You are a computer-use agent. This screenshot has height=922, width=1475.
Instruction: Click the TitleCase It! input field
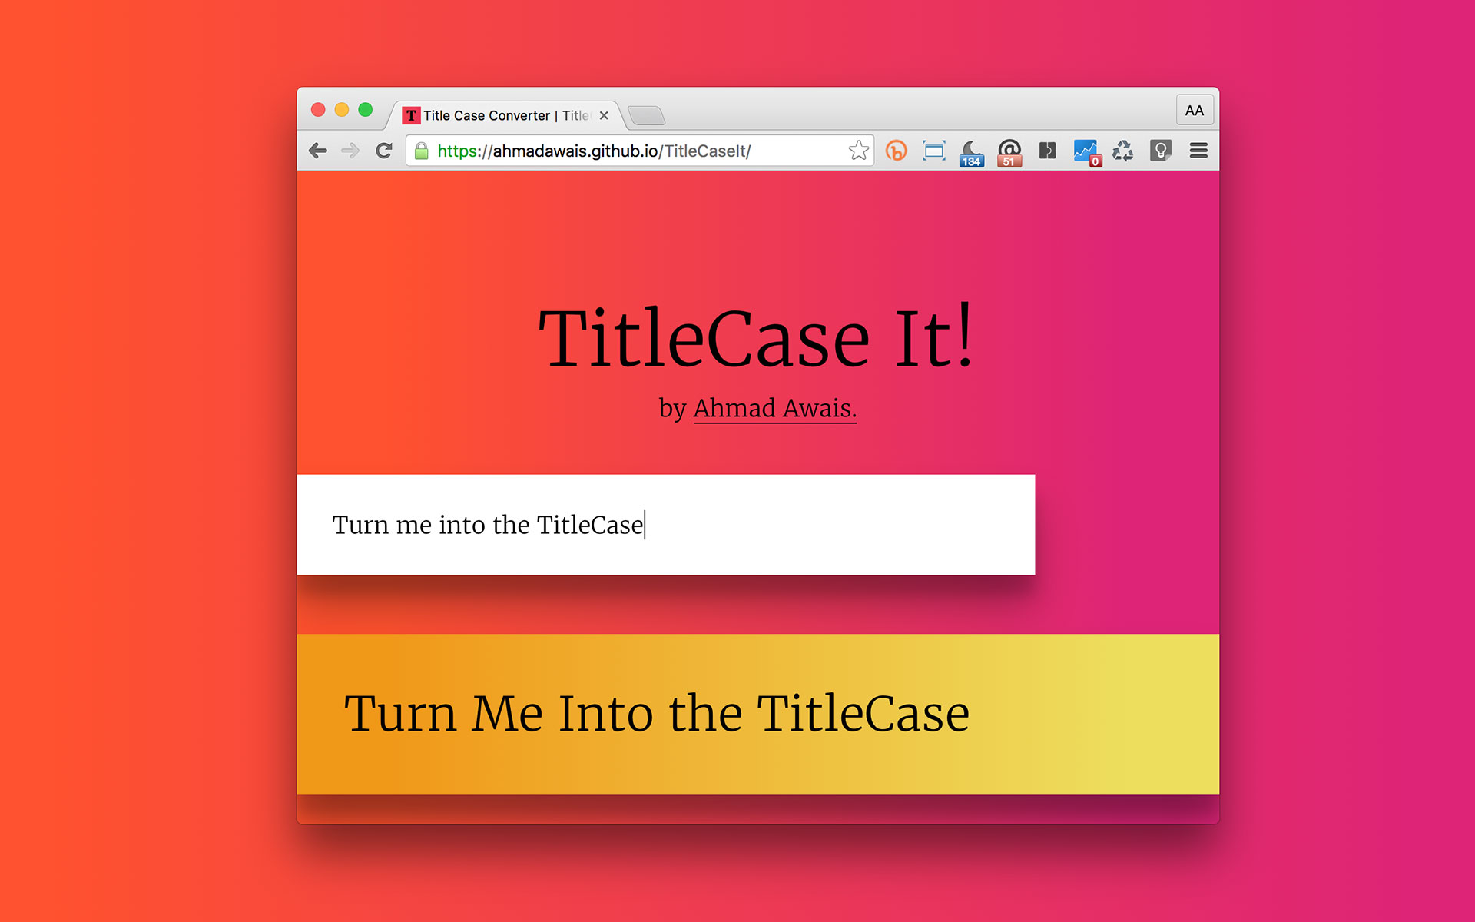click(x=667, y=525)
